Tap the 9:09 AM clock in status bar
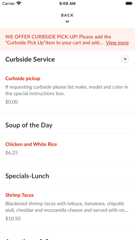This screenshot has height=240, width=135. (67, 3)
